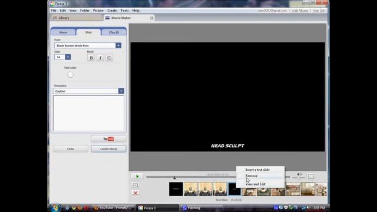
Task: Click the HEAD SCULPT caption in preview
Action: click(227, 146)
